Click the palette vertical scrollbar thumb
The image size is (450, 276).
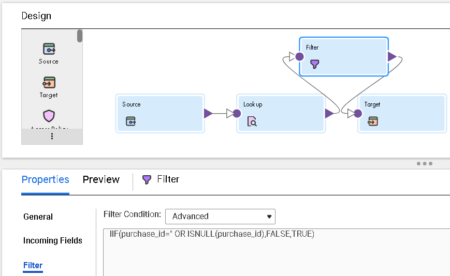click(80, 36)
